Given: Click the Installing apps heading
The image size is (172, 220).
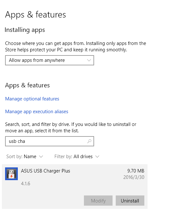Looking at the screenshot, I should (25, 30).
